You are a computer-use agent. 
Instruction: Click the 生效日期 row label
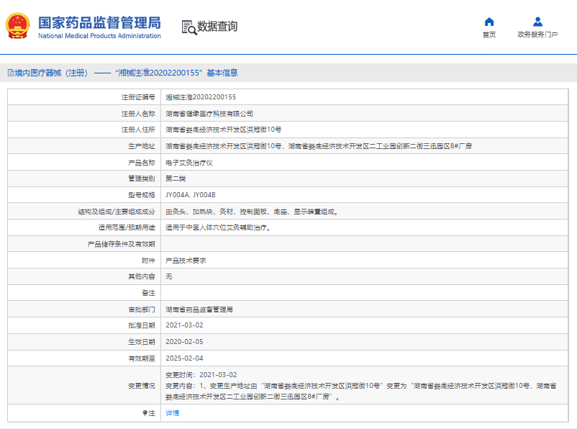(142, 342)
